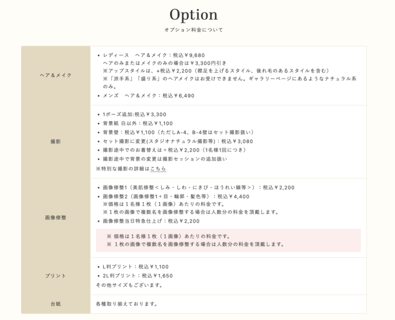The height and width of the screenshot is (320, 395).
Task: Select the 背景の変更 追加扱い item
Action: click(x=165, y=159)
